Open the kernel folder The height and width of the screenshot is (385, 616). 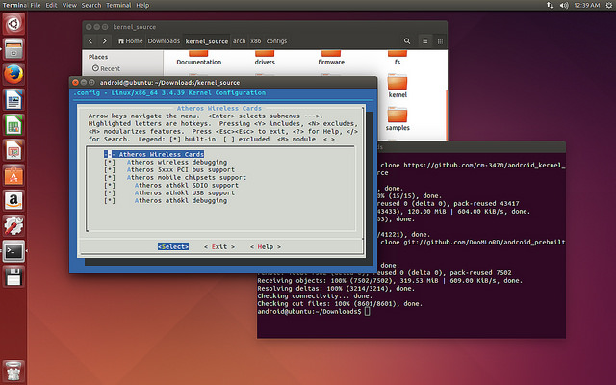(x=398, y=83)
